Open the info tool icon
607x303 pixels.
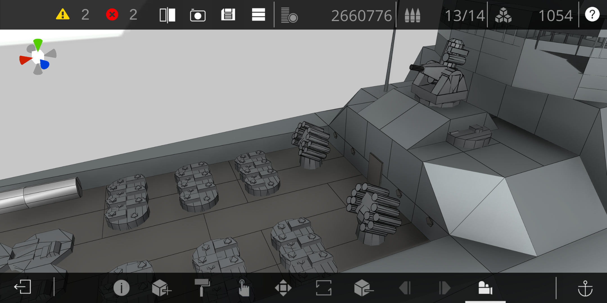[121, 288]
